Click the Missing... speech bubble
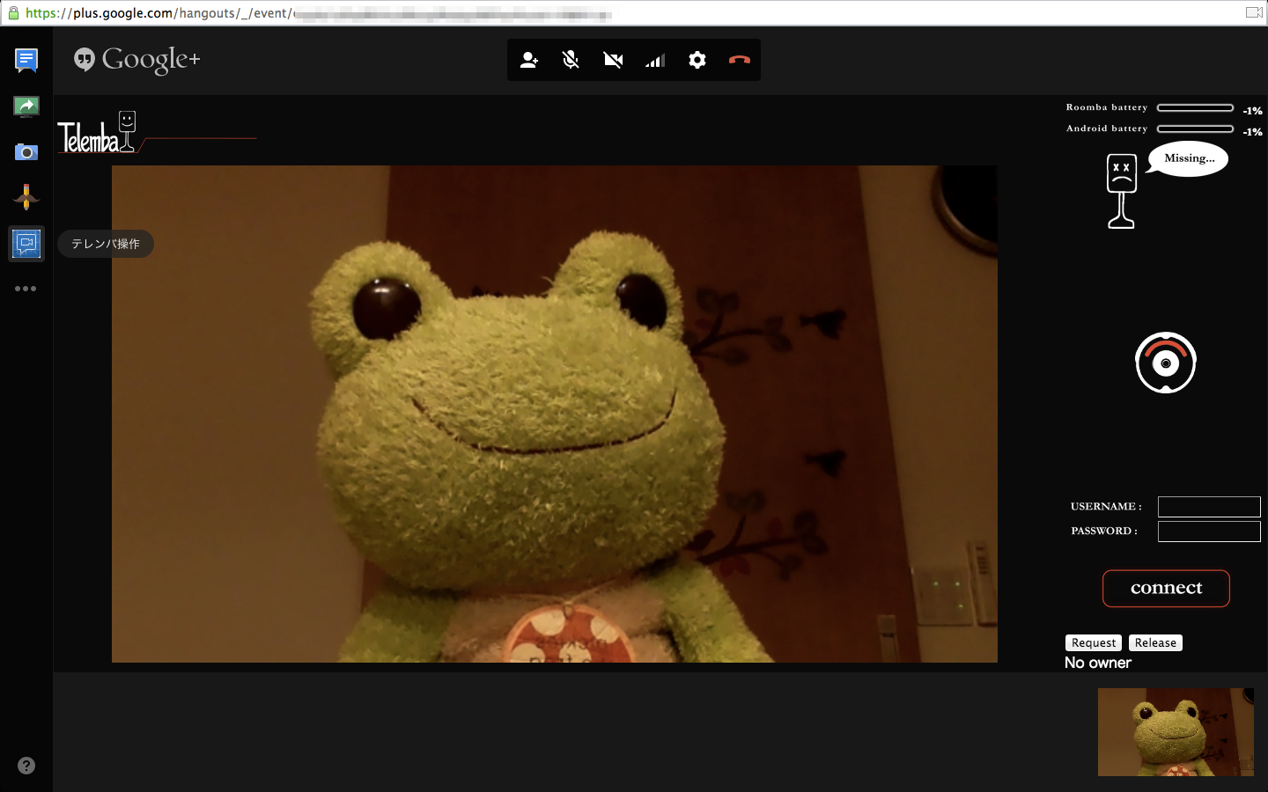 point(1188,159)
